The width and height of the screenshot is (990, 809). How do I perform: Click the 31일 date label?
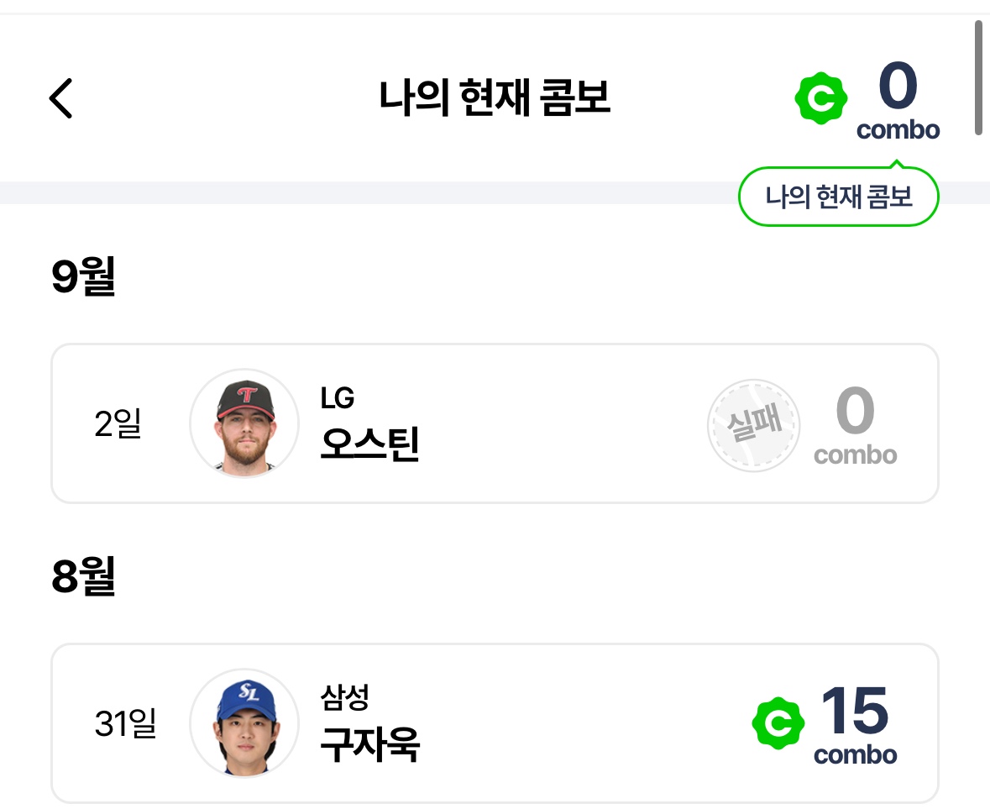point(125,723)
